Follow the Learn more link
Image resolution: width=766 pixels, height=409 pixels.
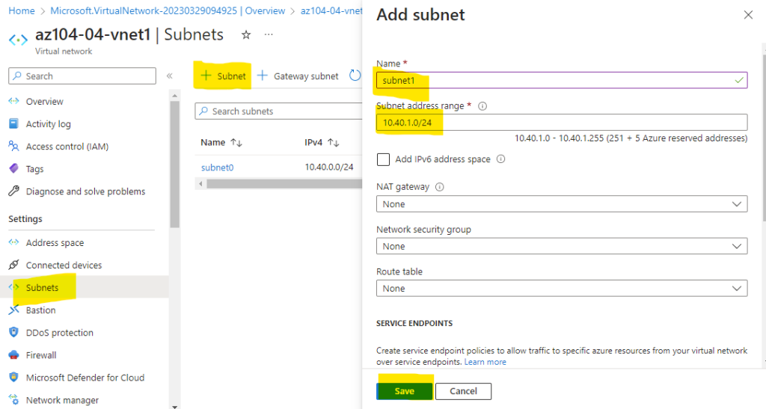[x=485, y=362]
